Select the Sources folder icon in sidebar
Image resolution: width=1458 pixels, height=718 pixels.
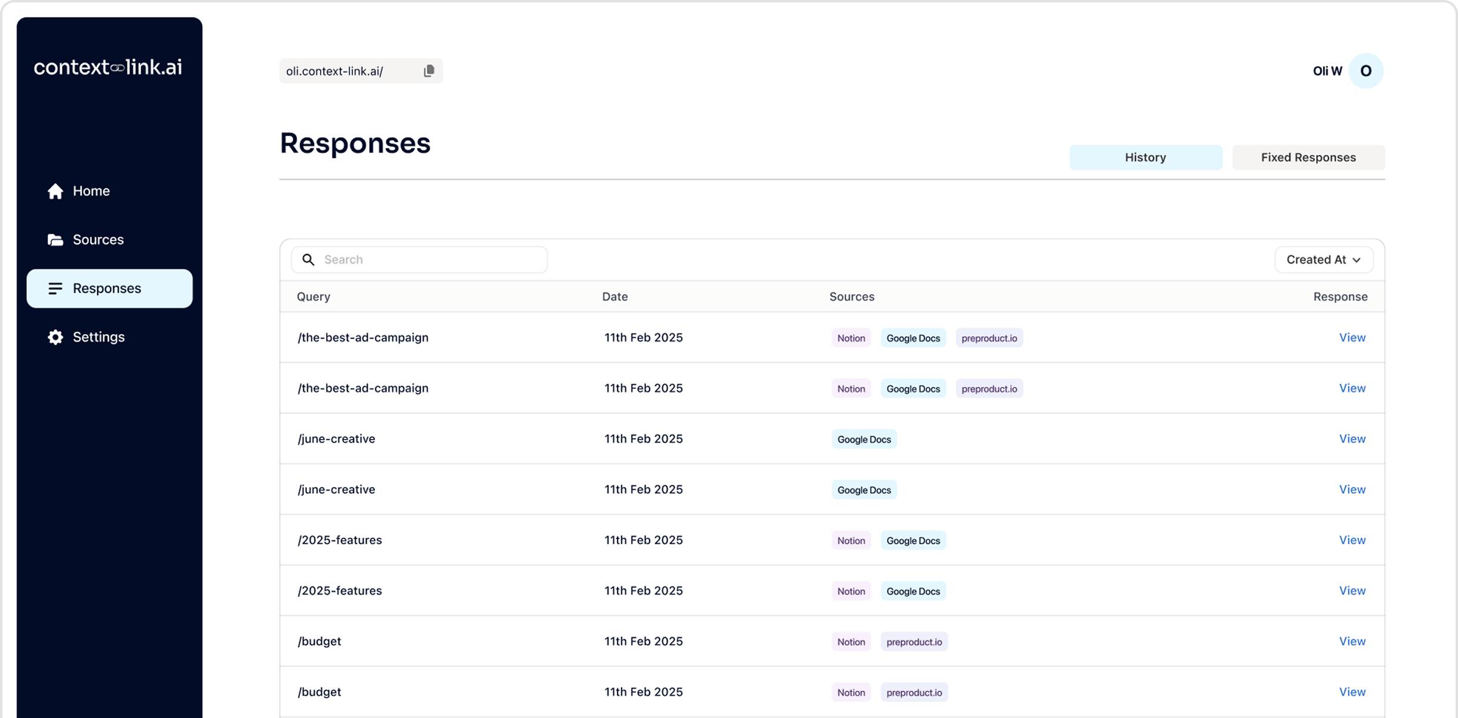point(55,239)
